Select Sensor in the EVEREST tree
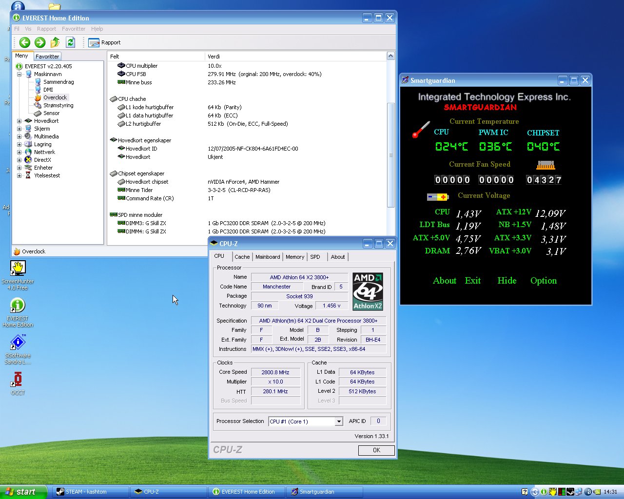Screen dimensions: 624x499 pos(51,113)
